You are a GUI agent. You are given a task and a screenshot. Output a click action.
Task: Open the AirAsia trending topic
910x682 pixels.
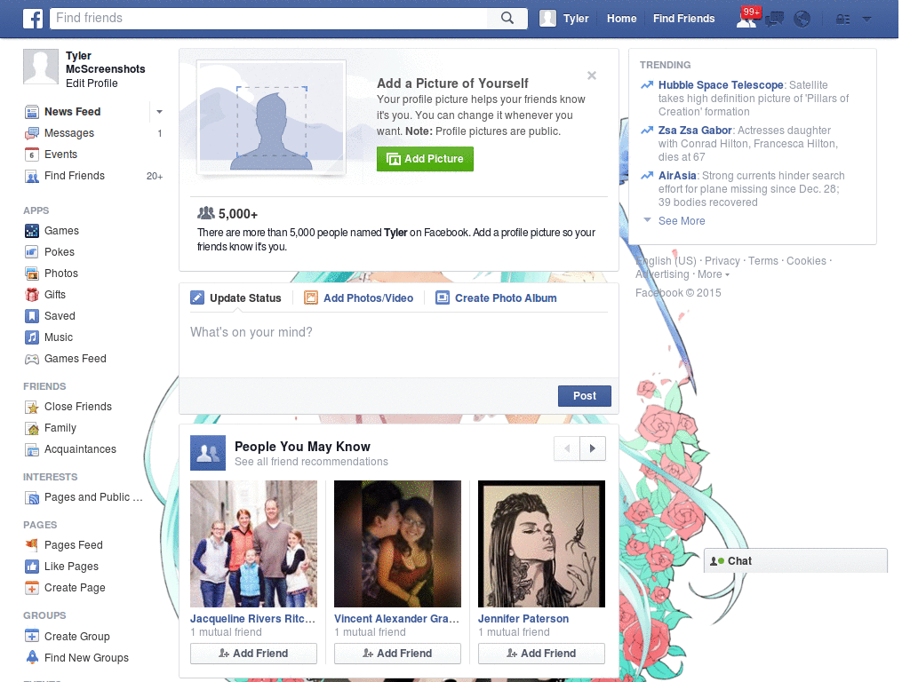pyautogui.click(x=676, y=176)
